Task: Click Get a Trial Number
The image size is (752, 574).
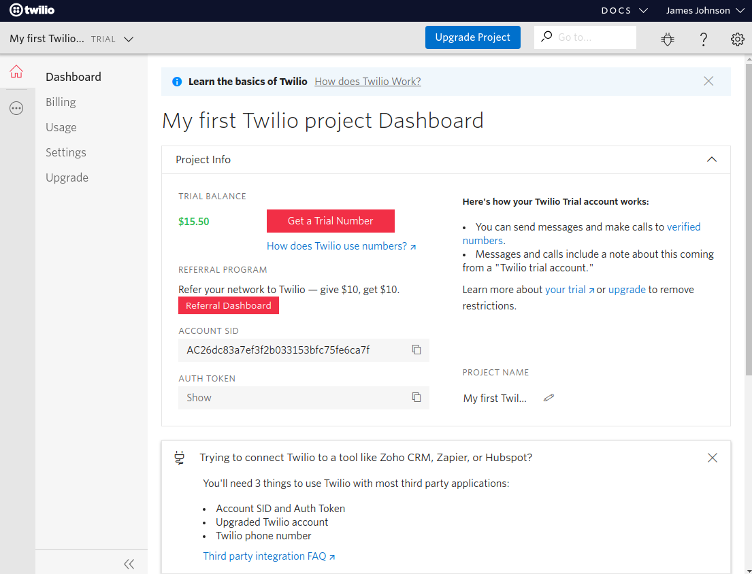Action: (x=331, y=221)
